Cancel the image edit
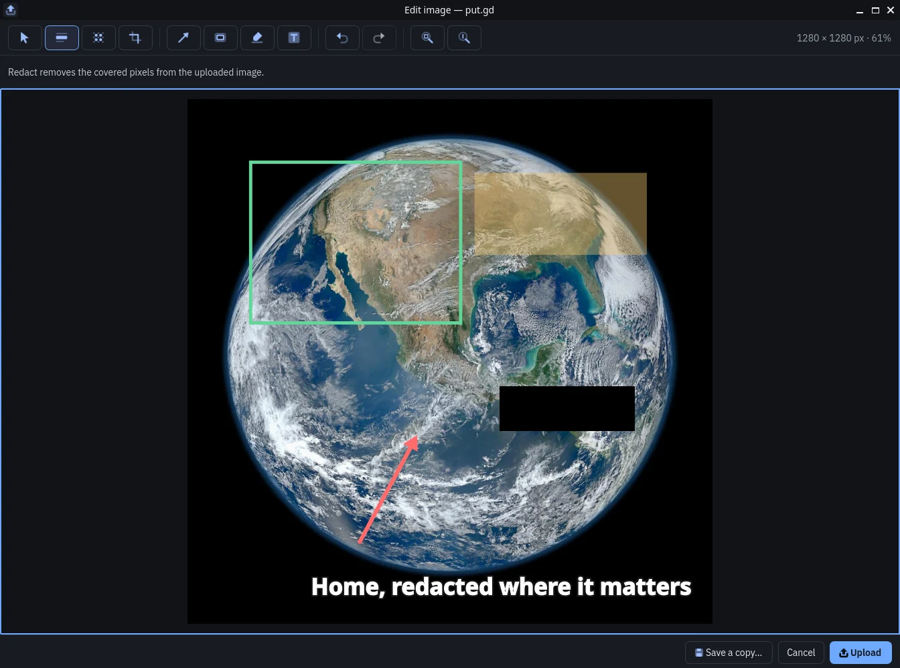This screenshot has width=900, height=668. point(801,653)
